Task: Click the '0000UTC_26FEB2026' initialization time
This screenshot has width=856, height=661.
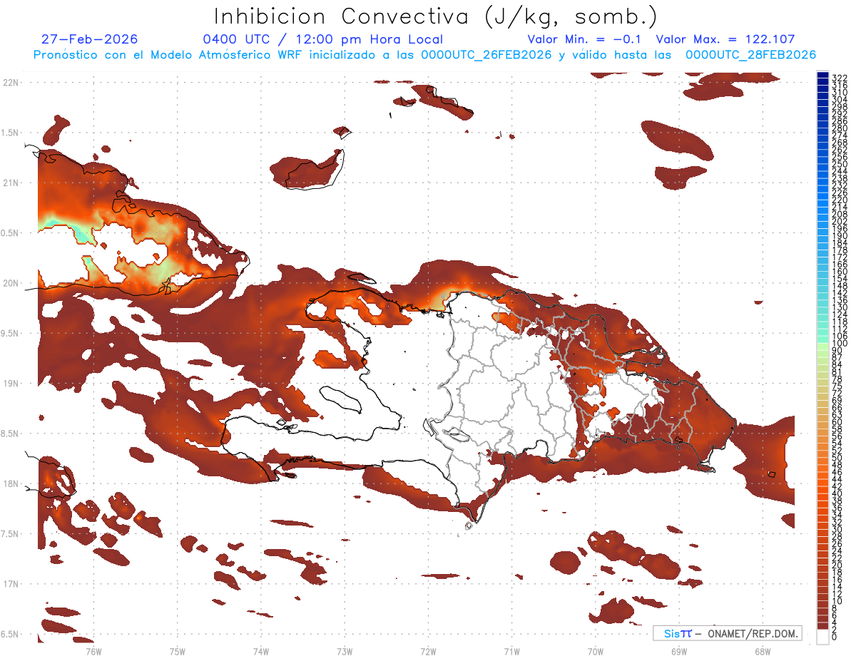Action: 486,55
